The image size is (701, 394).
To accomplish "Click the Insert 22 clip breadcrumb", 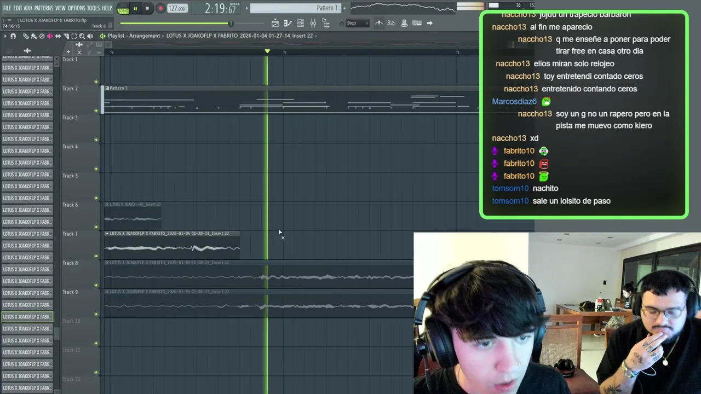I will click(x=239, y=36).
